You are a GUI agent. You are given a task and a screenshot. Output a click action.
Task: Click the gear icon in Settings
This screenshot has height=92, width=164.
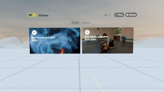127,15
